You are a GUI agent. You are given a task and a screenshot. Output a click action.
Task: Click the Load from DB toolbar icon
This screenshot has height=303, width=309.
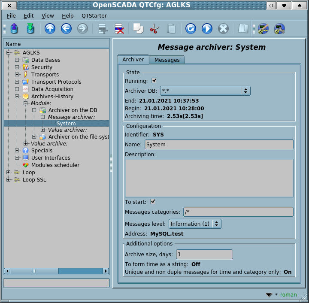click(x=14, y=29)
